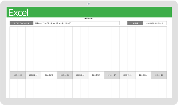
Task: Select the 2014-11-27 date cell
Action: (x=112, y=75)
